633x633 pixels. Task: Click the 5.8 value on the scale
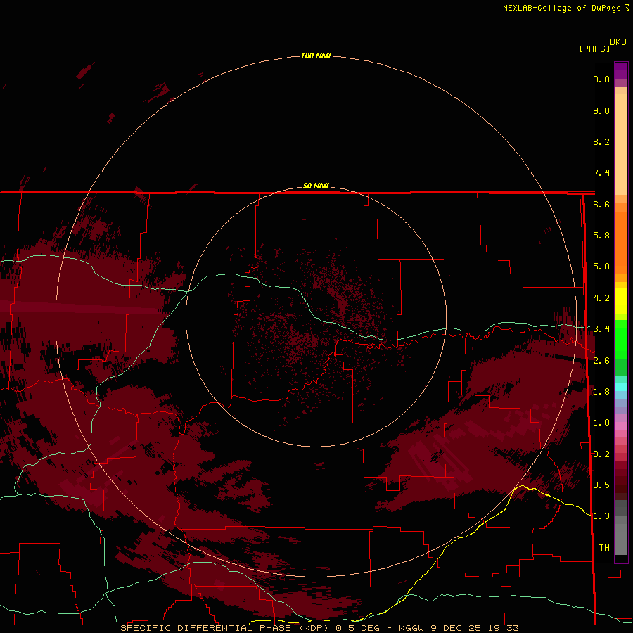[x=601, y=236]
